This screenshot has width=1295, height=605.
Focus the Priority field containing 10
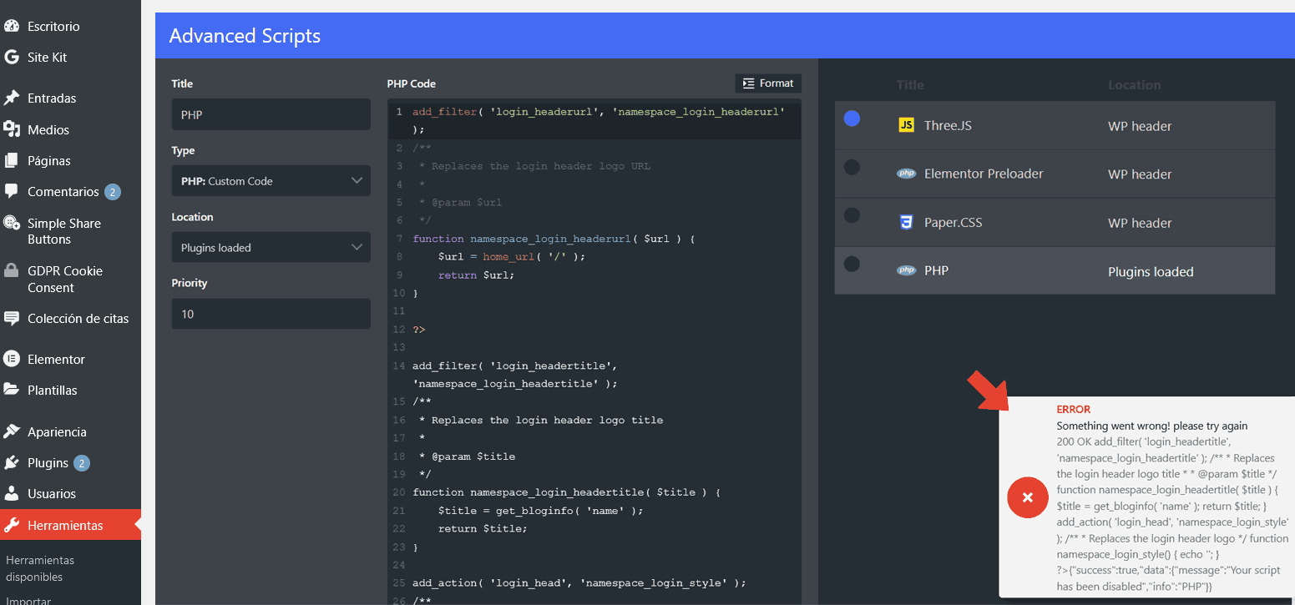pyautogui.click(x=271, y=314)
